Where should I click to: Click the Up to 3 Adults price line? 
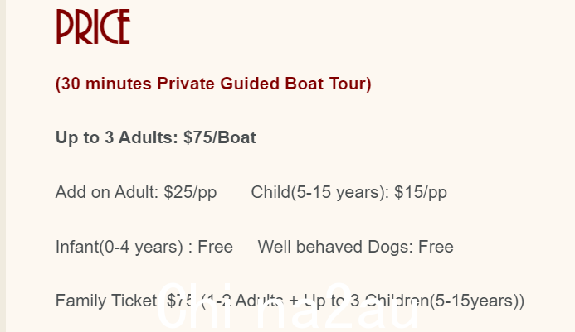click(x=156, y=137)
